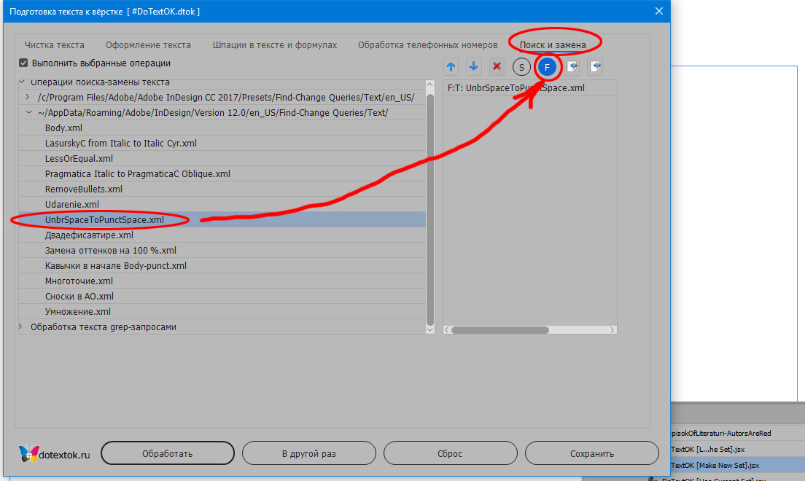Toggle 'Выполнить выбранные операции' checkbox
This screenshot has width=805, height=481.
tap(23, 63)
